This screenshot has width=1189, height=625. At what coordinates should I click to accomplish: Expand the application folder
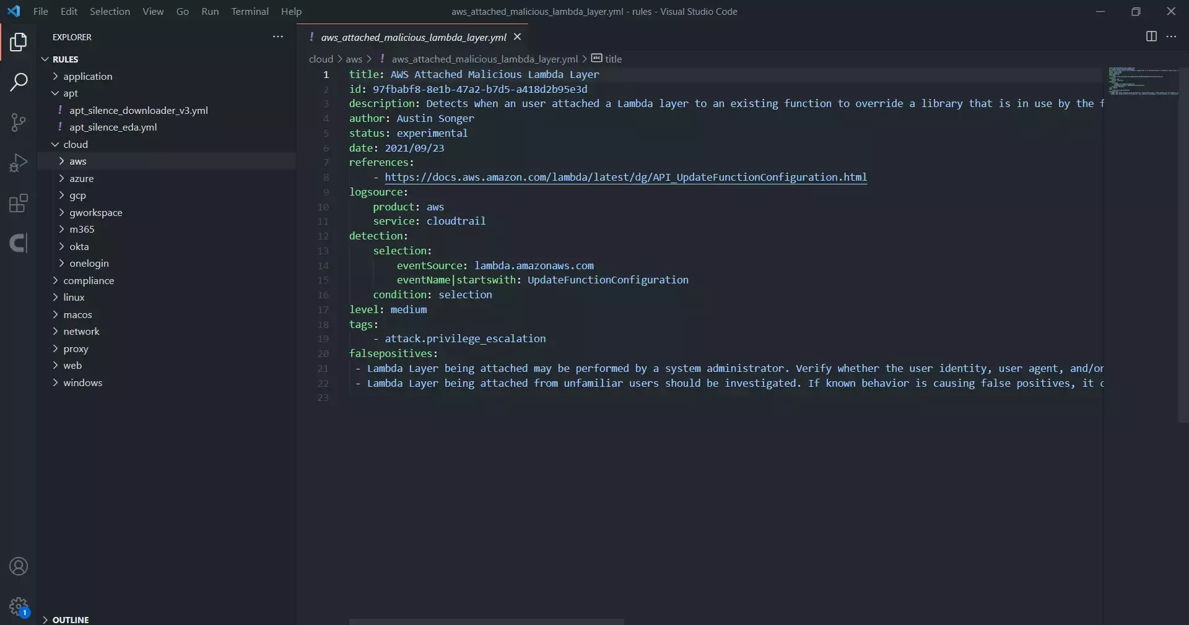click(x=55, y=76)
